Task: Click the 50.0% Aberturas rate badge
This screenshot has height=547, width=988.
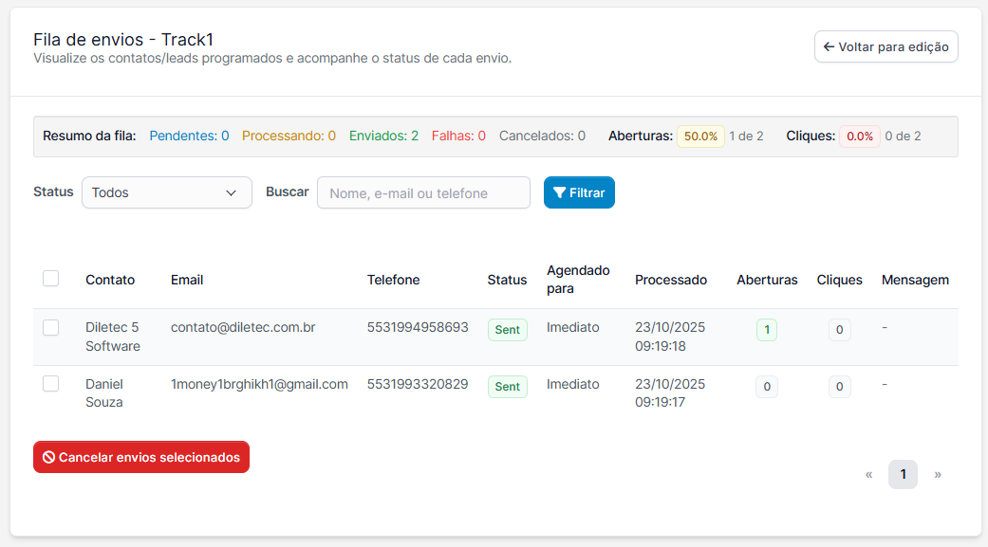Action: coord(700,137)
